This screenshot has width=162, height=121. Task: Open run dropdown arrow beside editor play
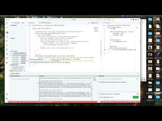(x=90, y=23)
